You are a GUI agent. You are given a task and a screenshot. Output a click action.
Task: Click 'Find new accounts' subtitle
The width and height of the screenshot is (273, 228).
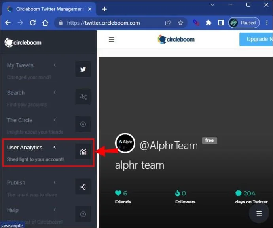[x=27, y=105]
